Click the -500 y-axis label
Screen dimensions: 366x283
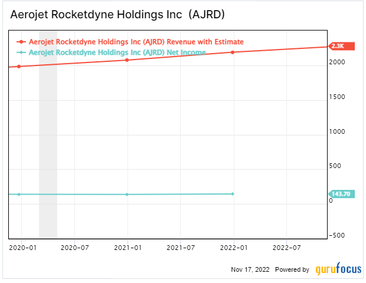pos(337,235)
